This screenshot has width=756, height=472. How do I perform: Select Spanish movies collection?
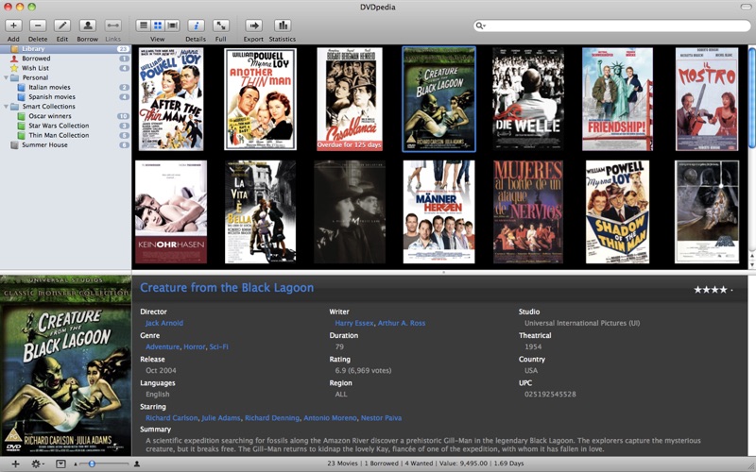65,97
